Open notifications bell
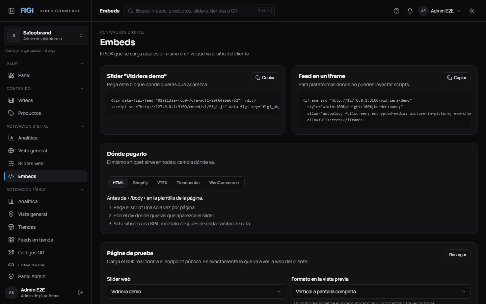Viewport: 486px width, 304px height. click(x=410, y=11)
